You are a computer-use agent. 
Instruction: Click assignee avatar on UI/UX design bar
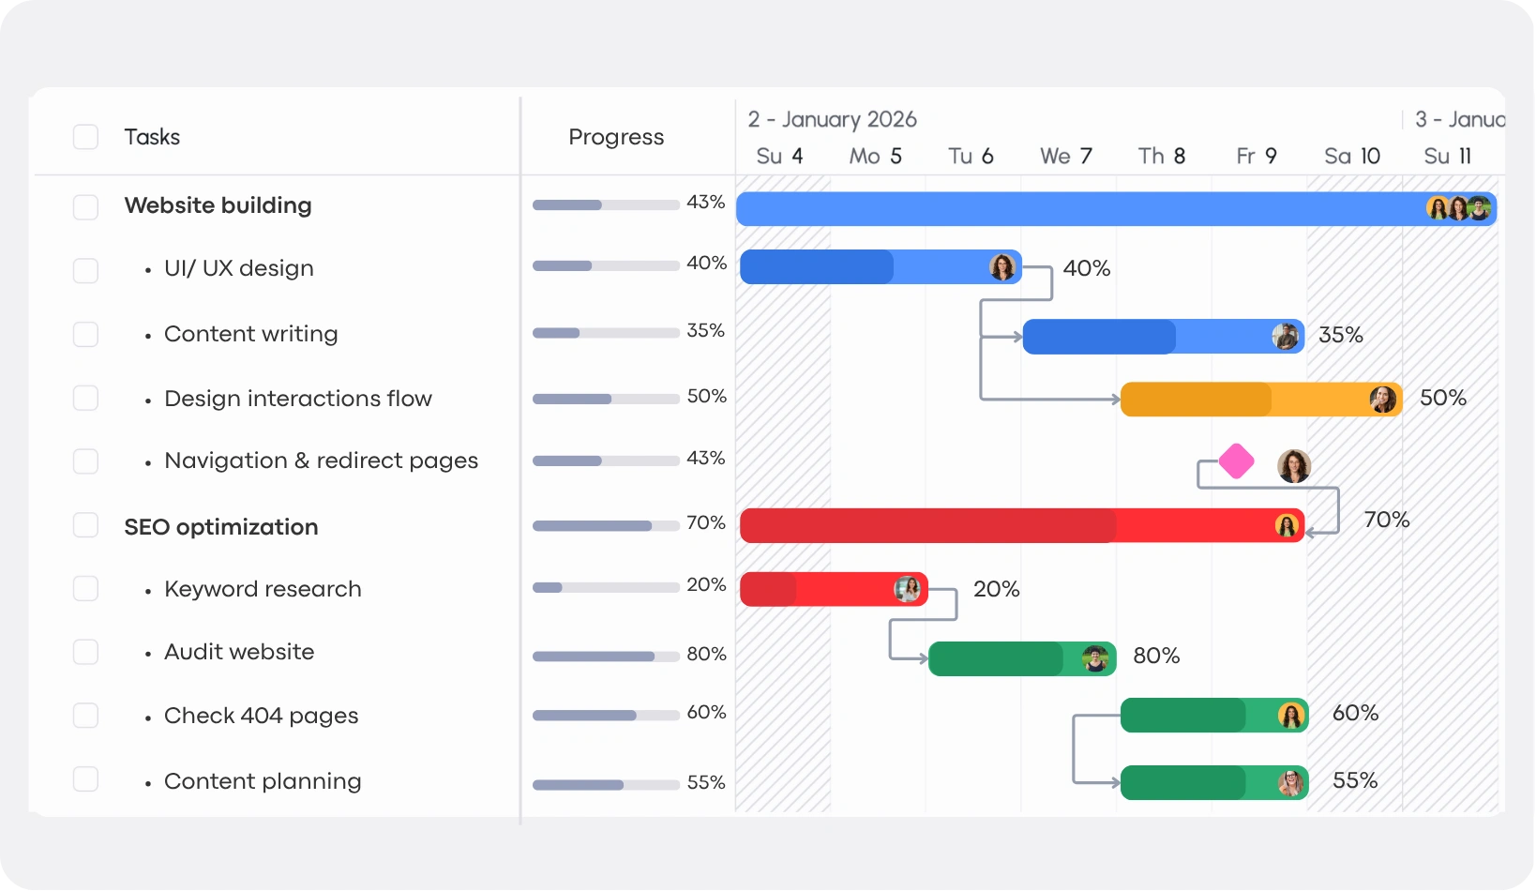[x=1002, y=267]
